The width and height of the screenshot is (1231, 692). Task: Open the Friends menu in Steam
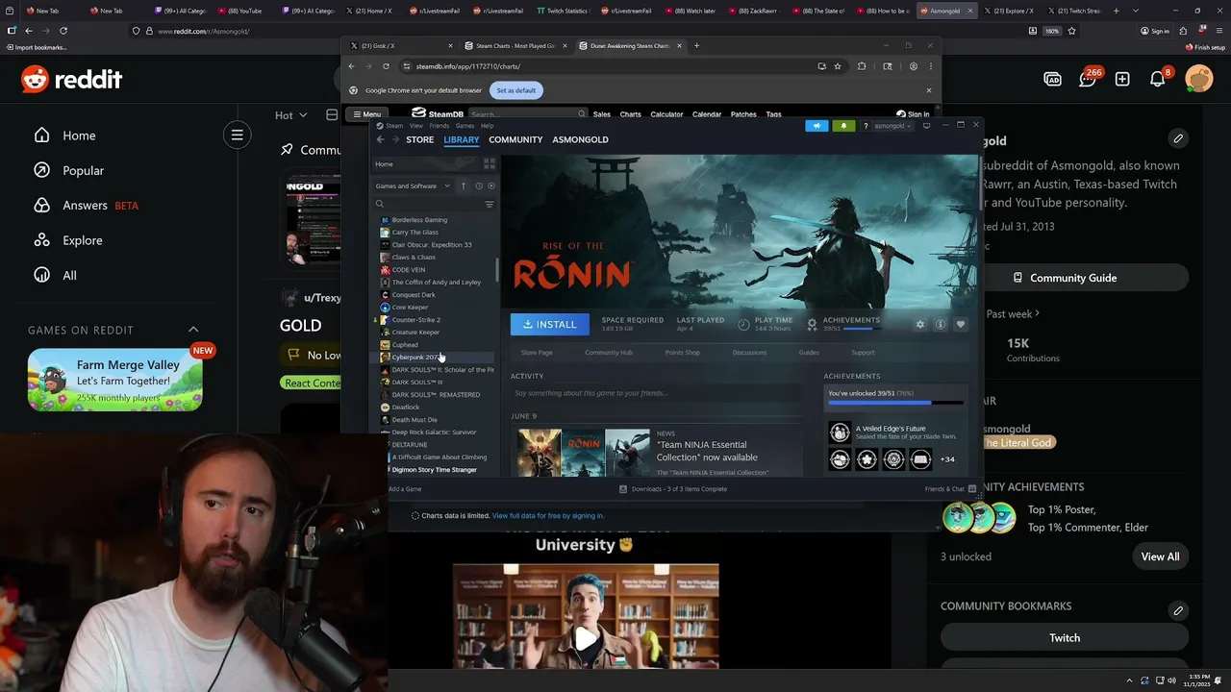pos(440,126)
